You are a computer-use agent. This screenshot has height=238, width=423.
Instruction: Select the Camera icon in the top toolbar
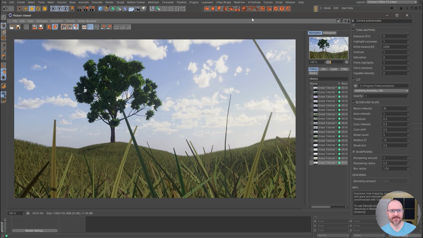(137, 9)
